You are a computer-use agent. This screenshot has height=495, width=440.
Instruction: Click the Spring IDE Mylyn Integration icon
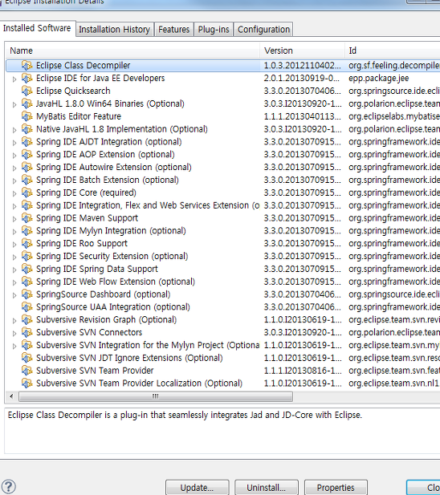[x=26, y=231]
